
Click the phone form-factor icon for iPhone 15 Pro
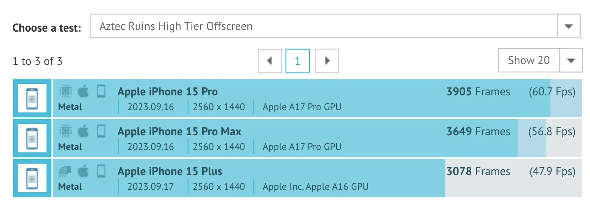[101, 91]
